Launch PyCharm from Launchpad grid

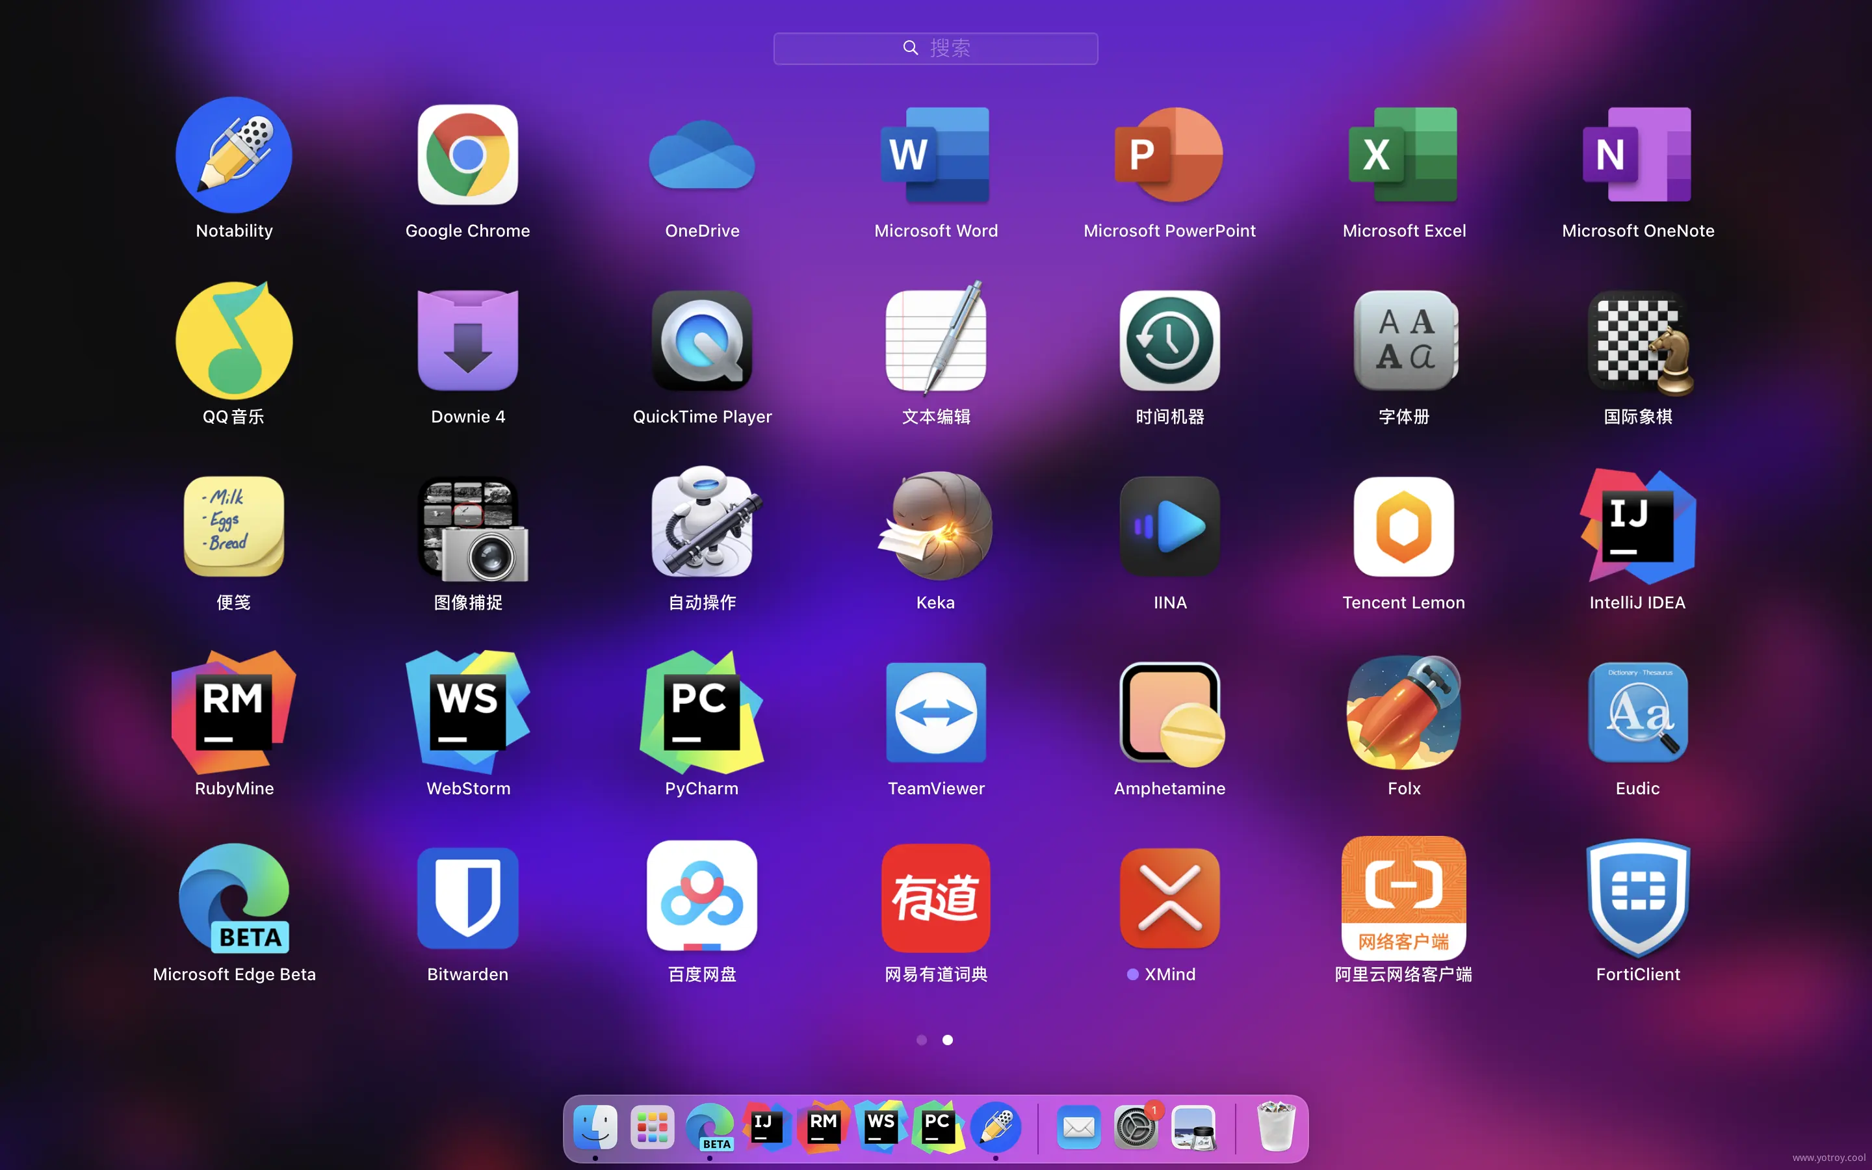click(703, 712)
